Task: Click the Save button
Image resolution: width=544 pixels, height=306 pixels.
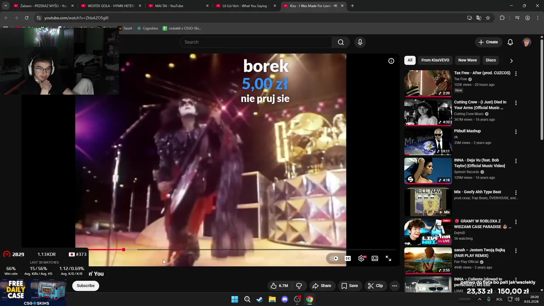Action: click(349, 286)
